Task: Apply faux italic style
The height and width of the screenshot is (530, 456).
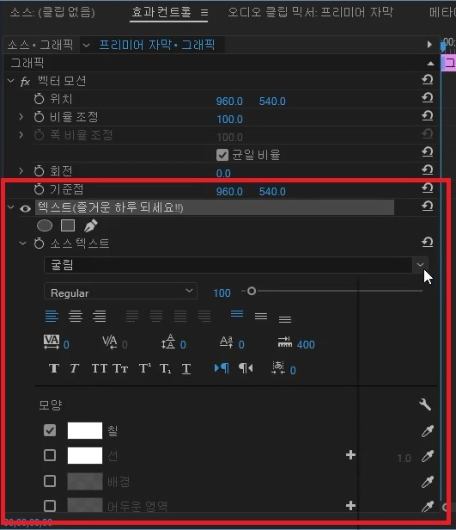Action: pos(74,368)
